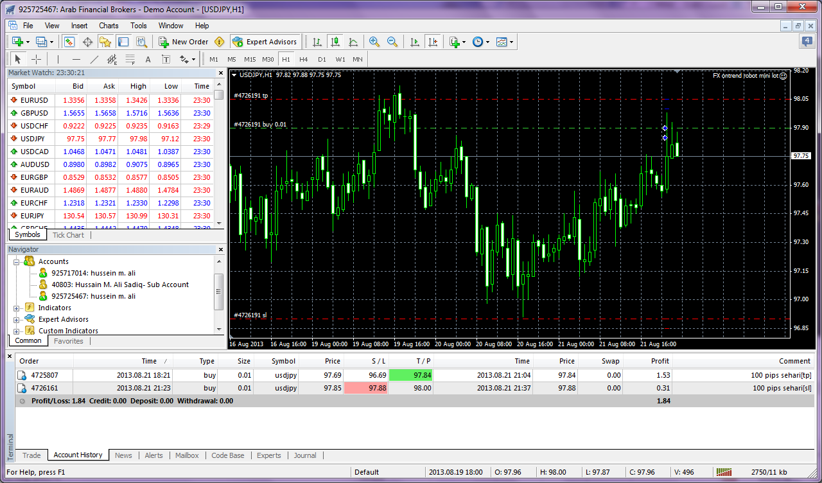Expand the Indicators tree node
This screenshot has width=822, height=483.
(17, 308)
